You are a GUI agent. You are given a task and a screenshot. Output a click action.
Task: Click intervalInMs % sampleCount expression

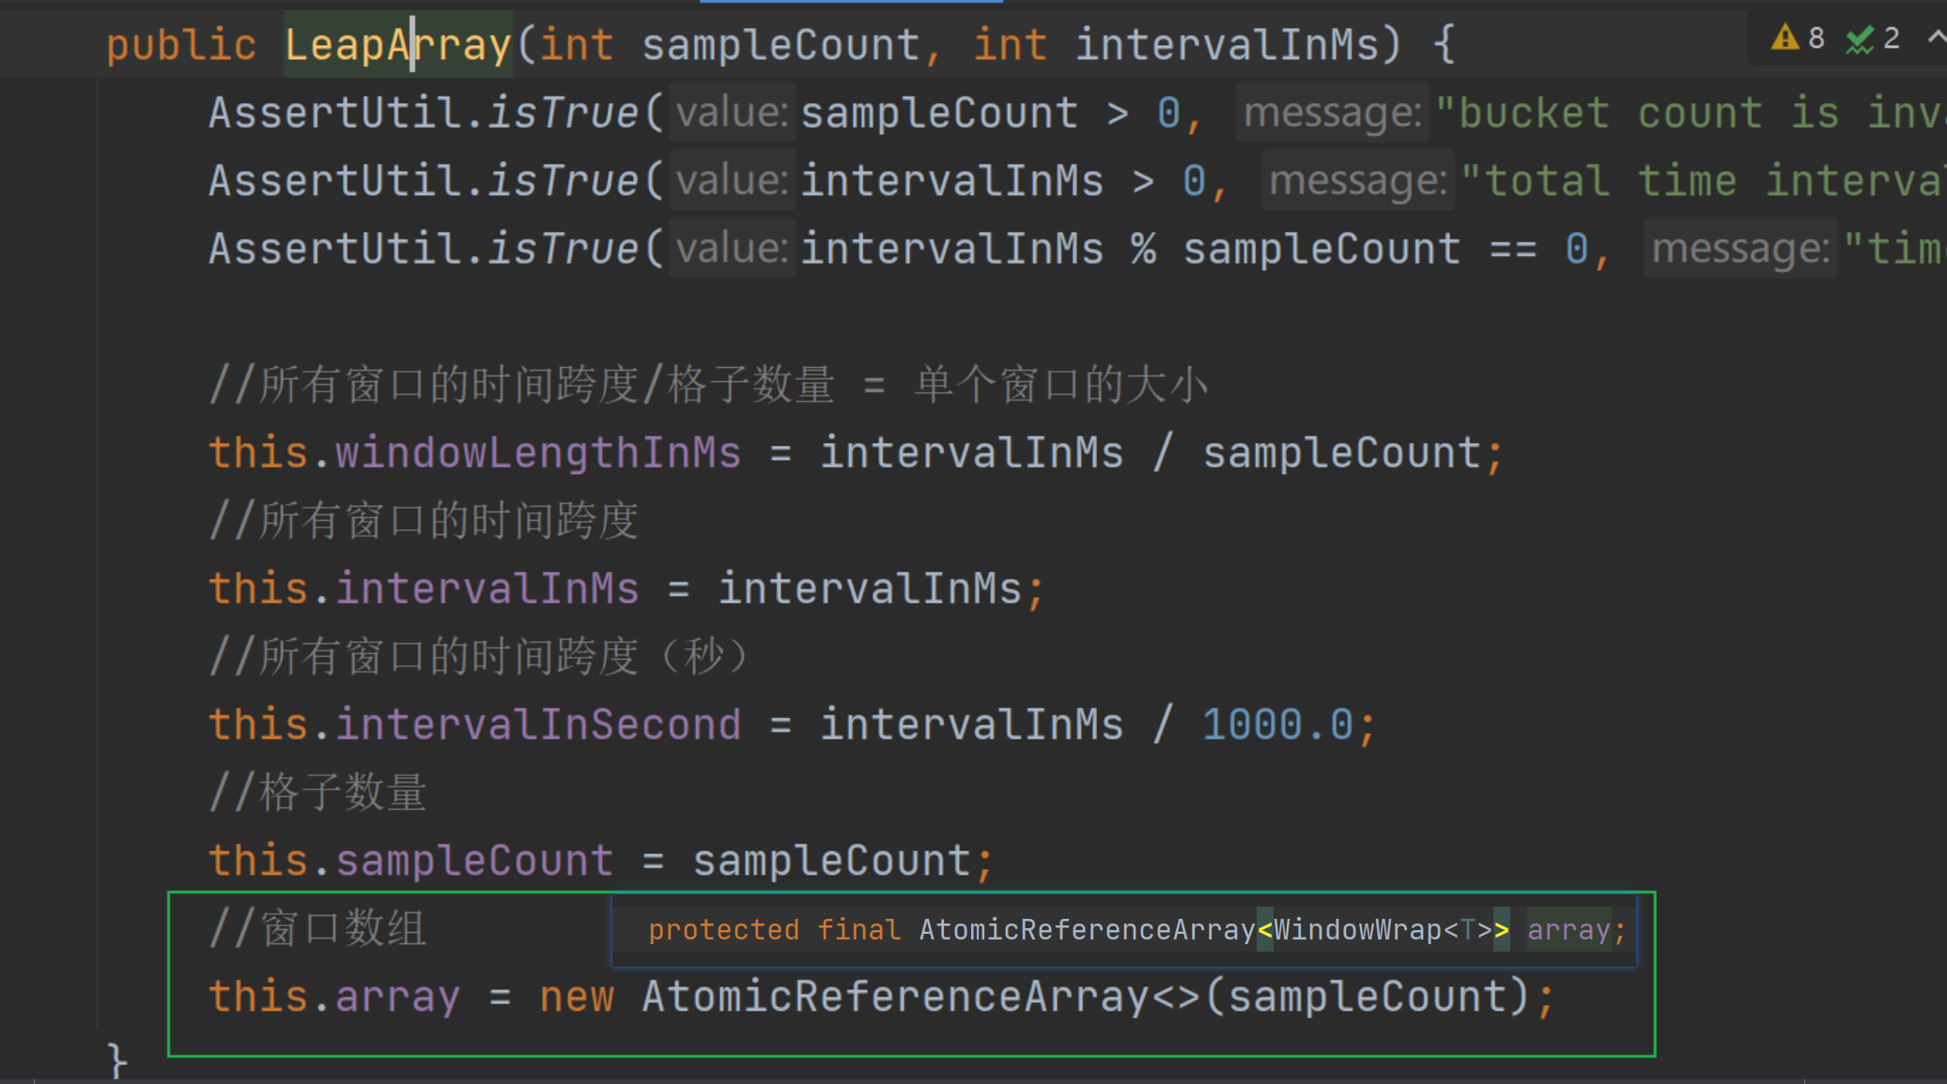tap(1131, 249)
